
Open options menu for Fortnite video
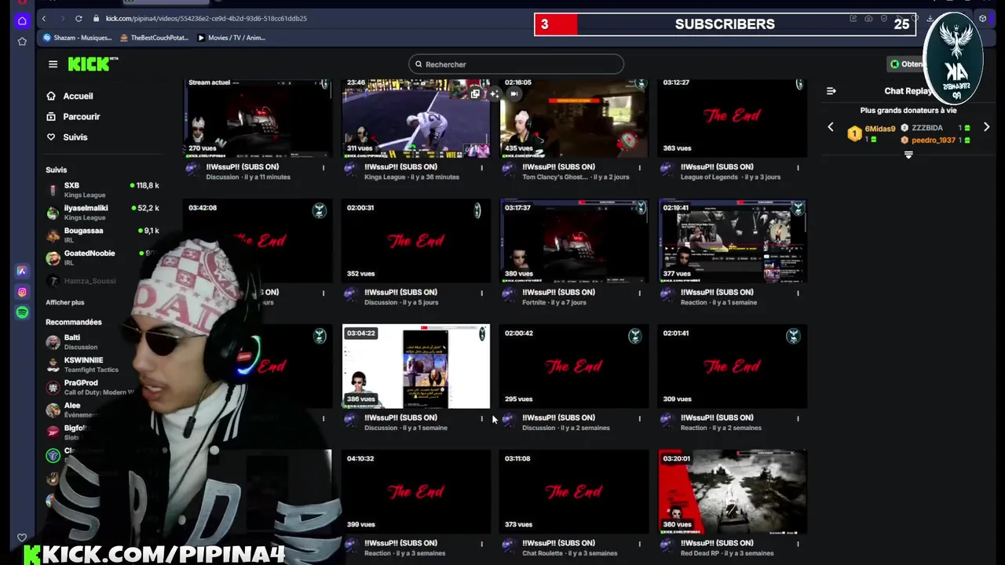pos(639,293)
